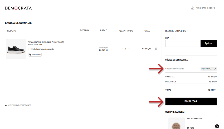Click the ENTREGA column header
This screenshot has height=129, width=224.
84,31
